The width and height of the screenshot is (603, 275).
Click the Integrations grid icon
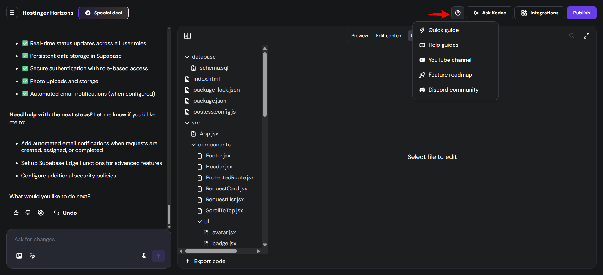pyautogui.click(x=524, y=13)
